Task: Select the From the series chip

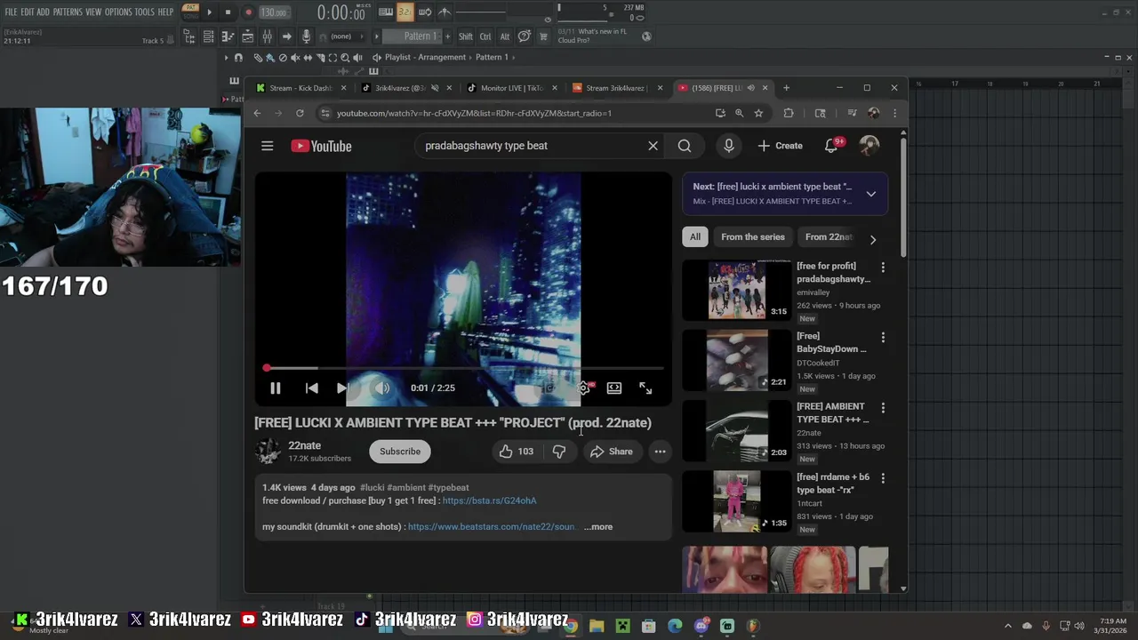Action: pyautogui.click(x=753, y=237)
